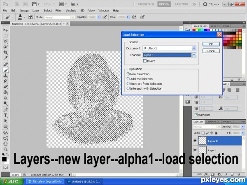This screenshot has height=185, width=247.
Task: Select the Hand tool
Action: 5,143
